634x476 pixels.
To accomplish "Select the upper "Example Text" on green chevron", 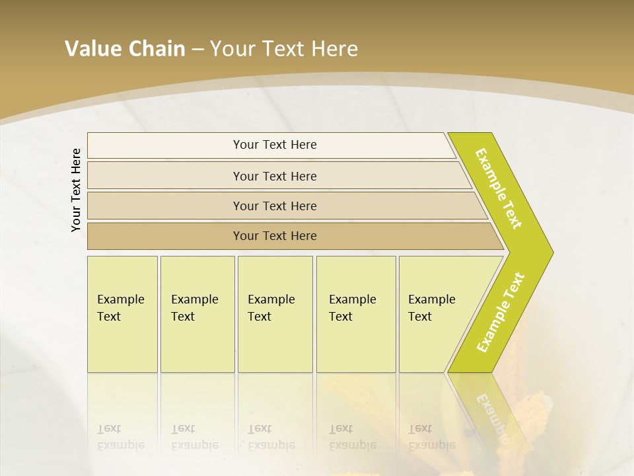I will (499, 188).
